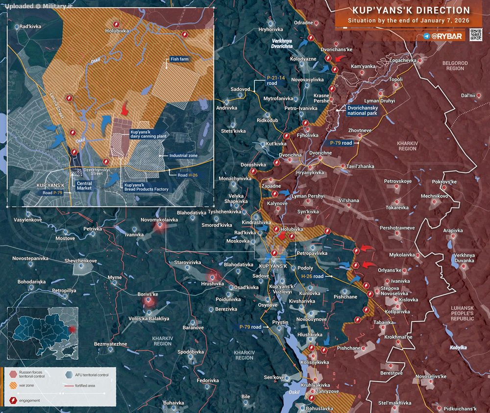Click the QR code beside the RYBAR logo
Viewport: 490px width, 413px height.
476,35
